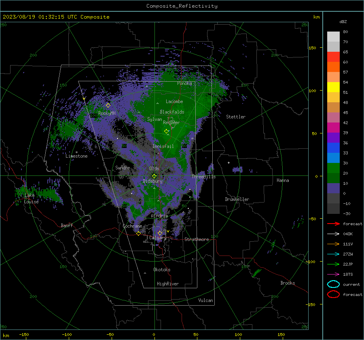Click the radar site diamond near Olds
Image resolution: width=364 pixels, height=340 pixels.
coord(154,176)
